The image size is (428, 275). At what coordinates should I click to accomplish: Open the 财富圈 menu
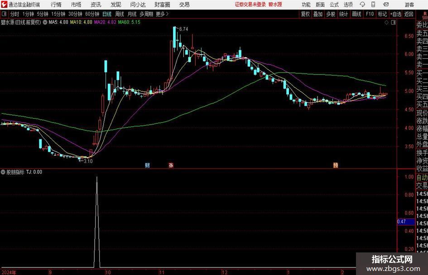pos(162,5)
